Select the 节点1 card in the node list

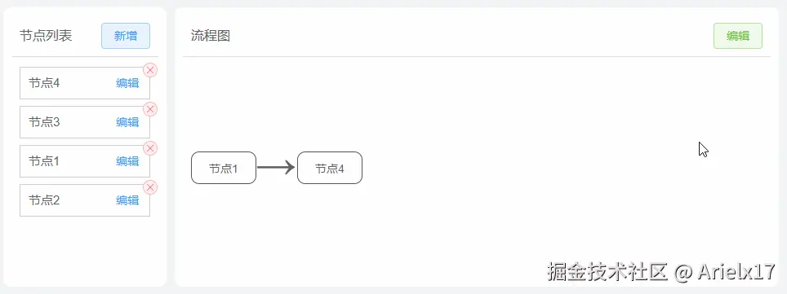click(85, 161)
